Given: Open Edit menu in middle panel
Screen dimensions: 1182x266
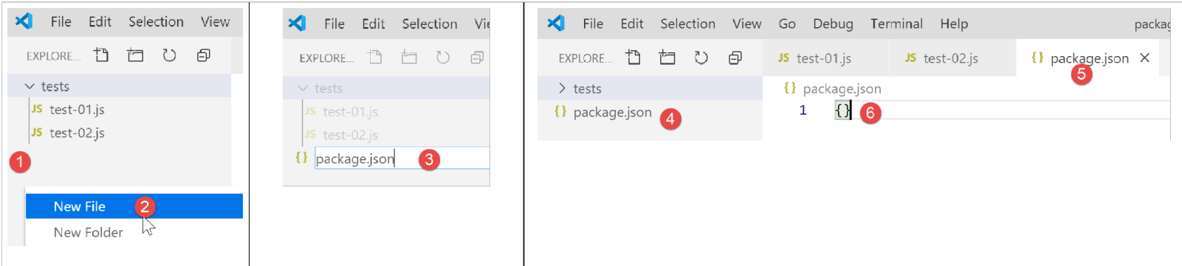Looking at the screenshot, I should tap(373, 24).
